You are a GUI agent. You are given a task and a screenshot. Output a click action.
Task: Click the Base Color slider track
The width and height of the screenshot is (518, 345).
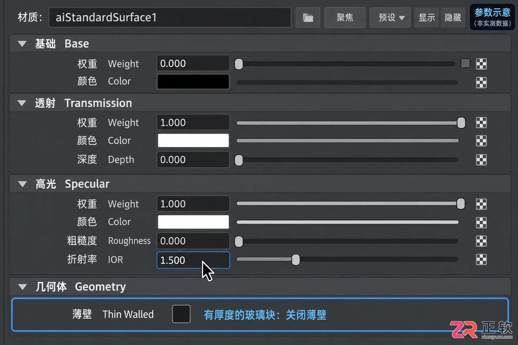[x=347, y=83]
